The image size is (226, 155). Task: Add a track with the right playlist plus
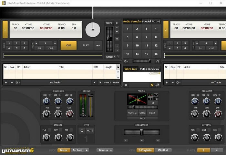[167, 82]
